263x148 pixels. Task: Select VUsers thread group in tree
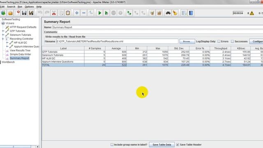[10, 23]
